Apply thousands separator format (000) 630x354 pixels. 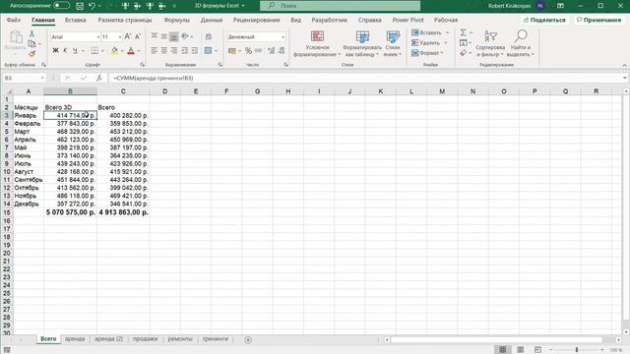[258, 50]
